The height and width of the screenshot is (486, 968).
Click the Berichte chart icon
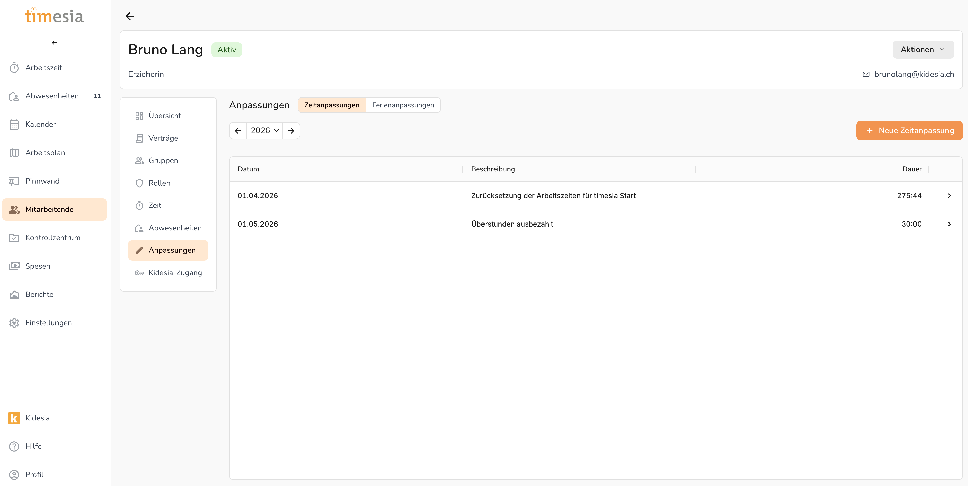[14, 295]
